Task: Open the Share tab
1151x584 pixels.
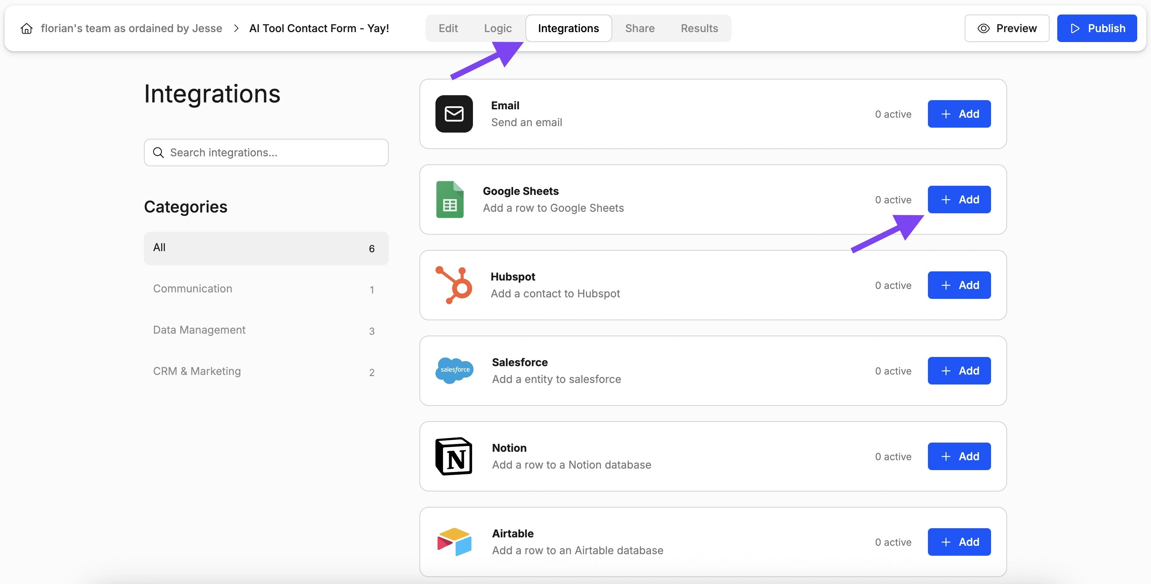Action: click(639, 28)
